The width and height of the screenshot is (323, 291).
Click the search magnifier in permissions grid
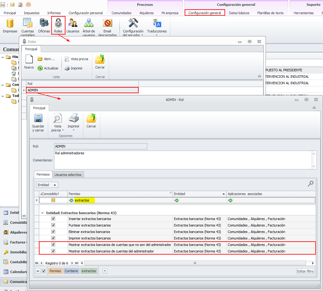pyautogui.click(x=310, y=184)
